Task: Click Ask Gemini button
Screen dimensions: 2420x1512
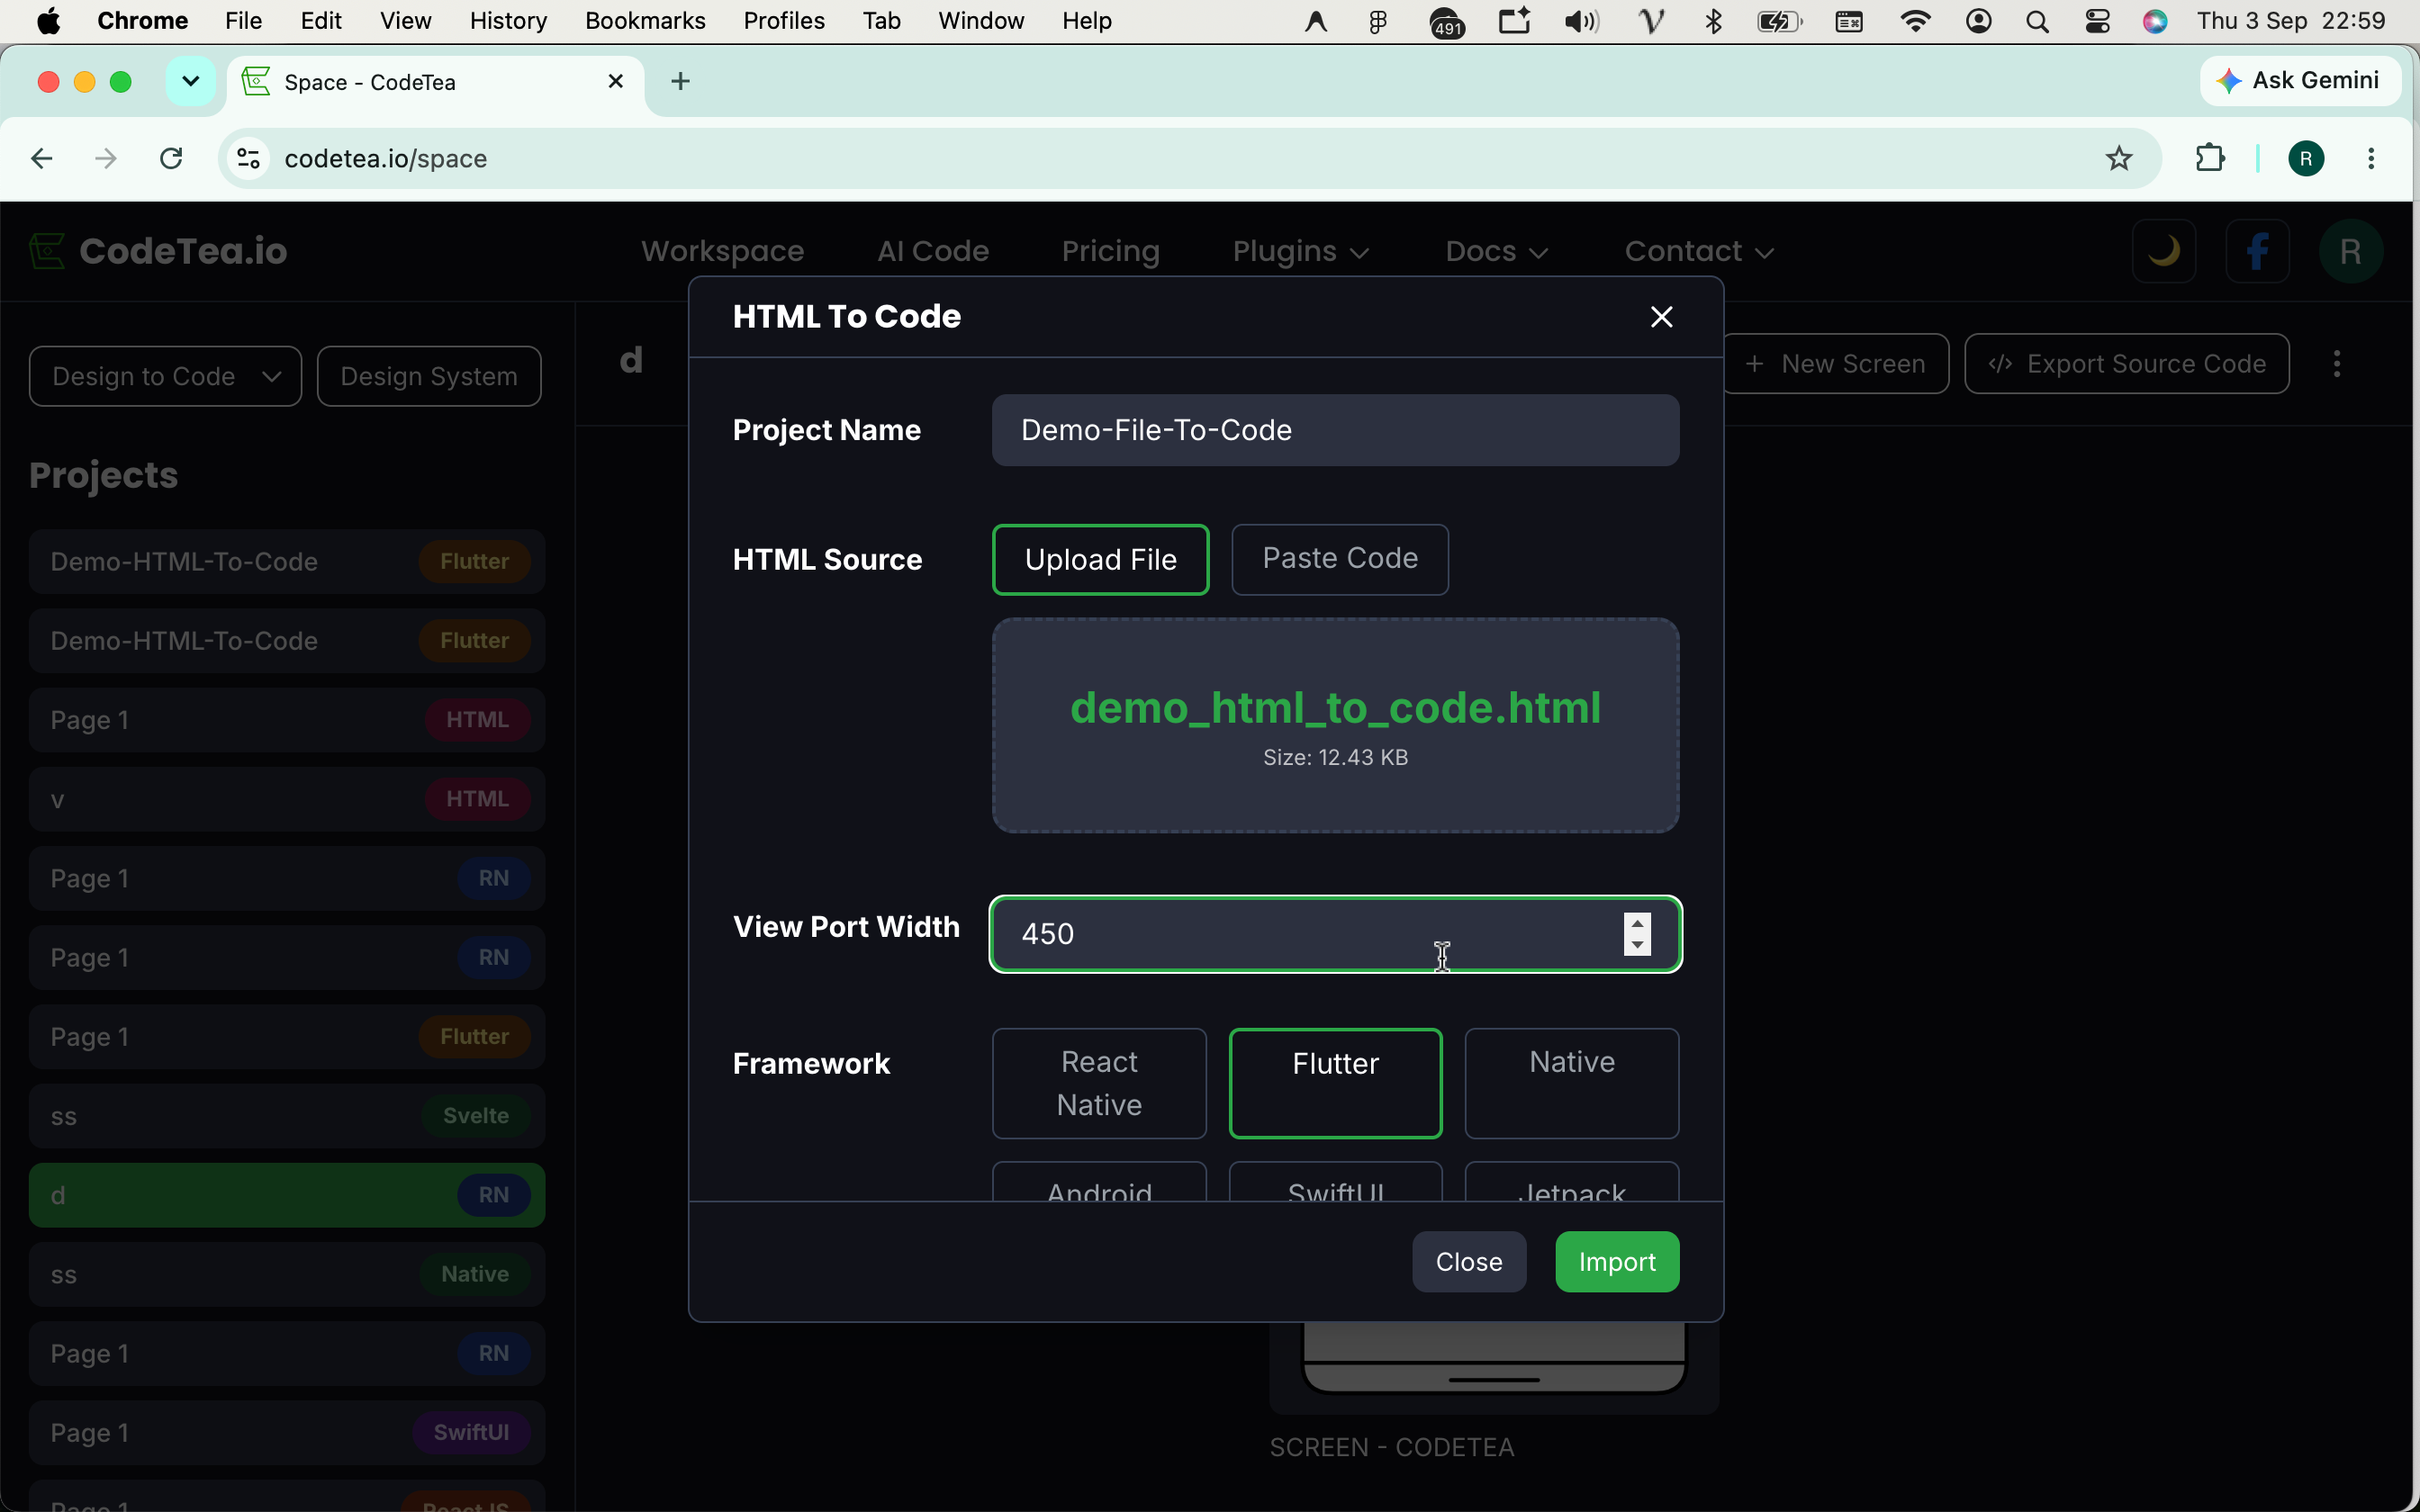Action: point(2300,80)
